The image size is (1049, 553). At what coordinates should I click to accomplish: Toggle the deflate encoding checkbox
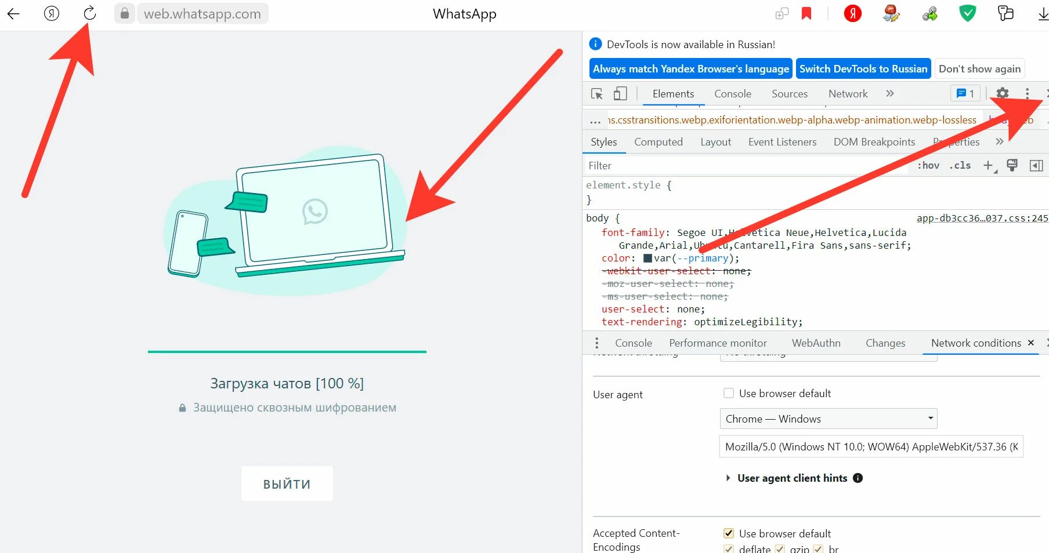pyautogui.click(x=729, y=548)
